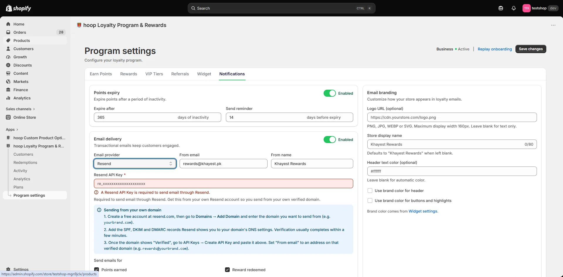Uncheck the Points earned checkbox
The height and width of the screenshot is (277, 563).
[97, 270]
